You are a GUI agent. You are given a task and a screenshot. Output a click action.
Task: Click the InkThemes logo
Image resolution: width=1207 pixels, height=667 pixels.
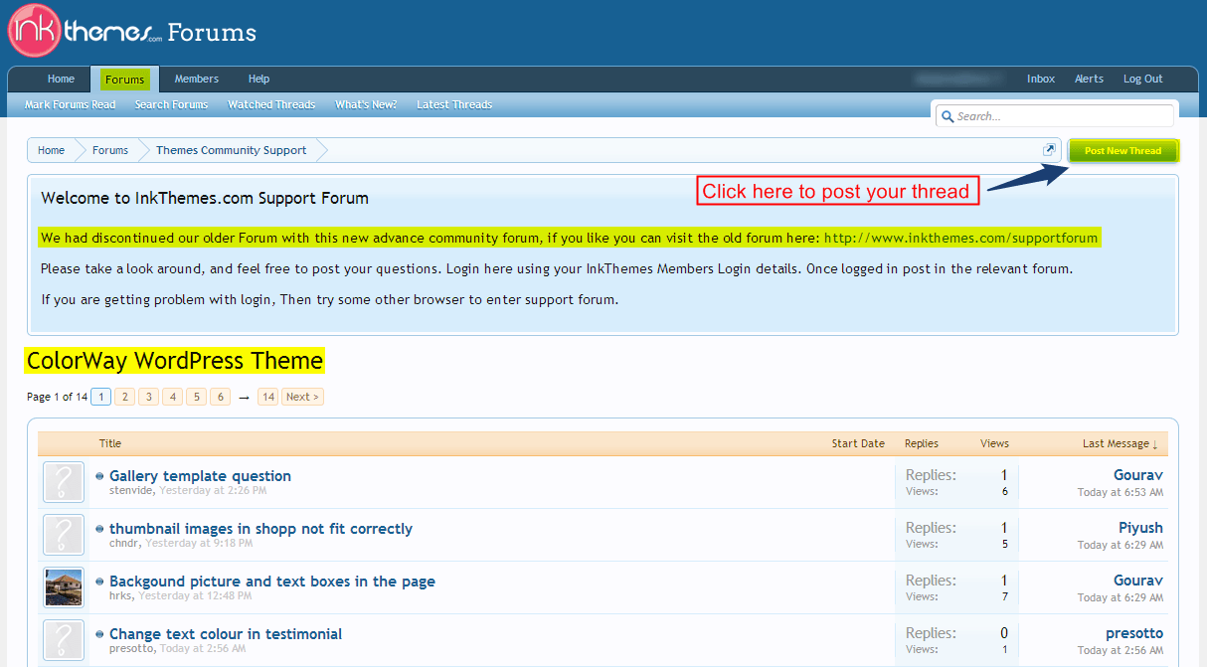(x=131, y=32)
